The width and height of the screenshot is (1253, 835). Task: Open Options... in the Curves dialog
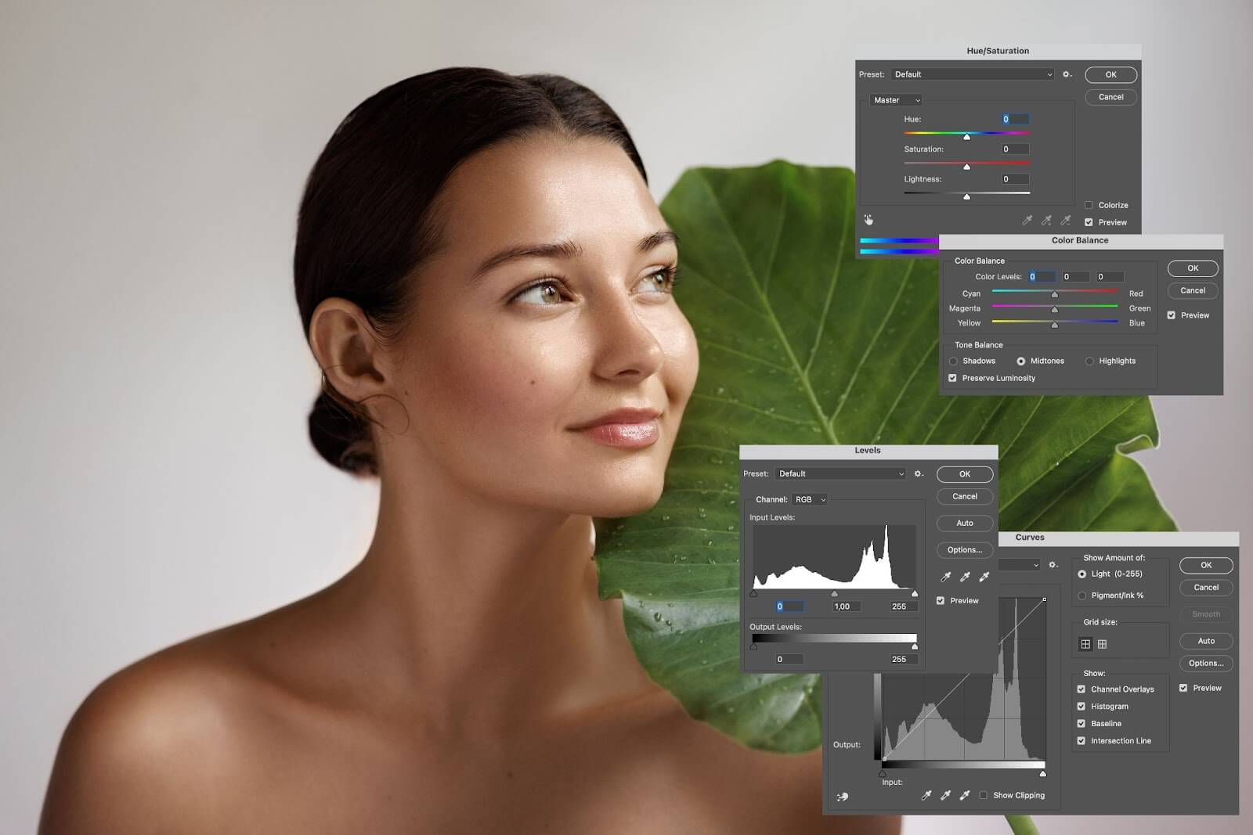click(1206, 663)
